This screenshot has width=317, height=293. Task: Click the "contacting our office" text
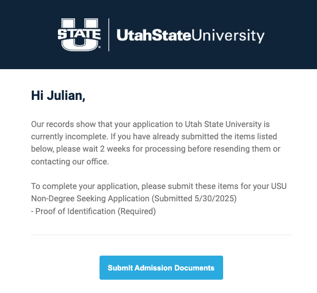tap(70, 161)
